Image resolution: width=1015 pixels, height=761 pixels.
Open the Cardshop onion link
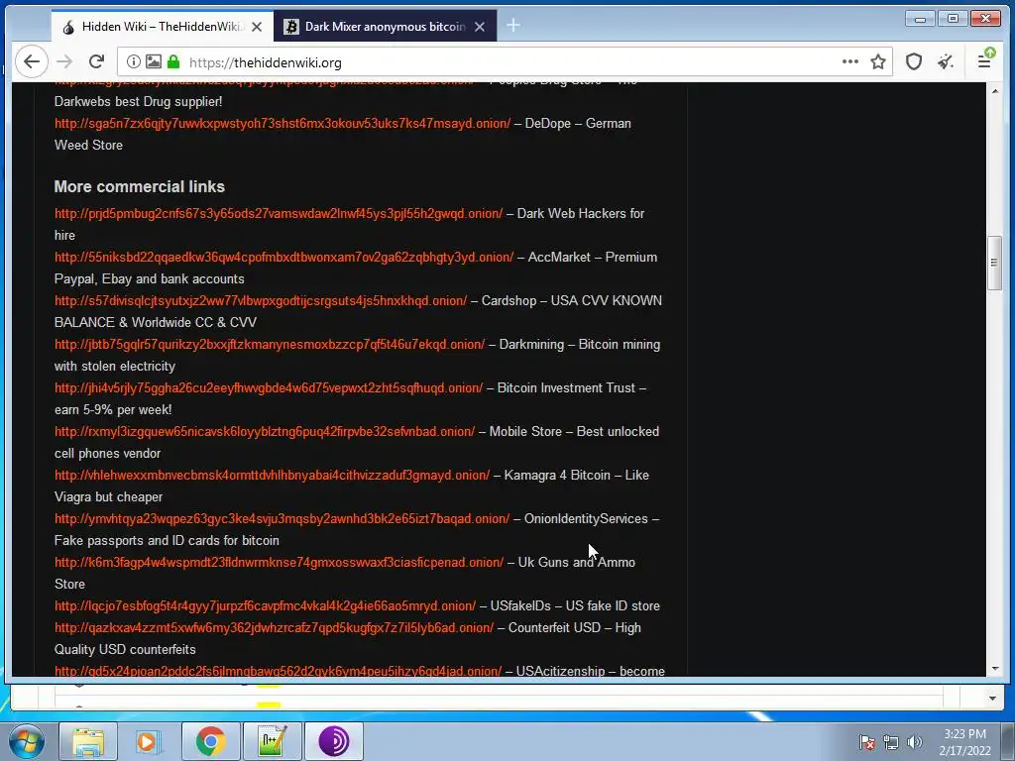pos(261,300)
